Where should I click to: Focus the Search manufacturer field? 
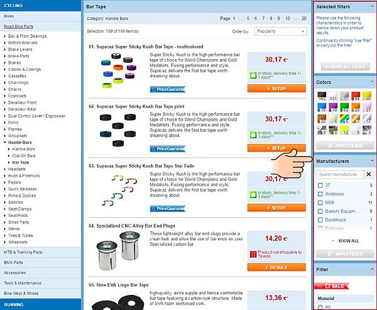(x=340, y=174)
